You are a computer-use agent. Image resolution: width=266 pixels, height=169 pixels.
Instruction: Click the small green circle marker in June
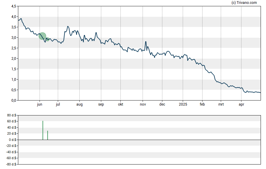point(48,39)
